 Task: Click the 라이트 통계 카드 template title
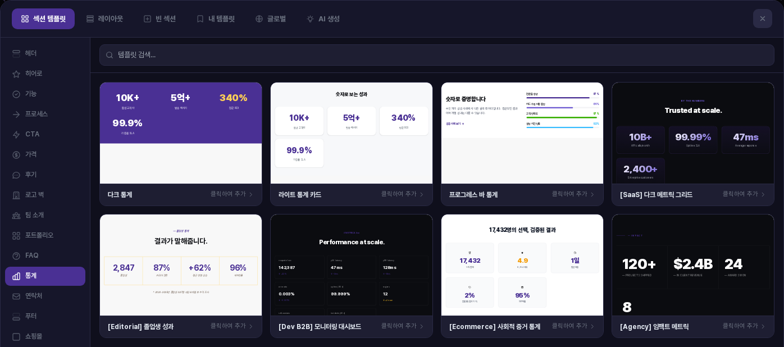[x=300, y=195]
